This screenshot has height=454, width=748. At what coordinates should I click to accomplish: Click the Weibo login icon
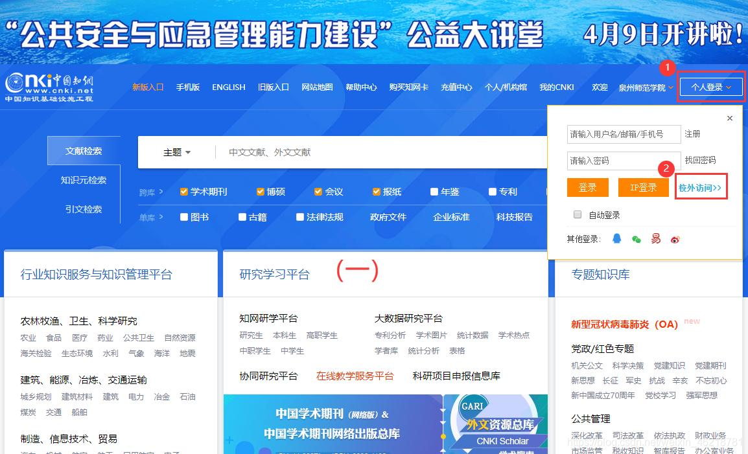click(675, 240)
